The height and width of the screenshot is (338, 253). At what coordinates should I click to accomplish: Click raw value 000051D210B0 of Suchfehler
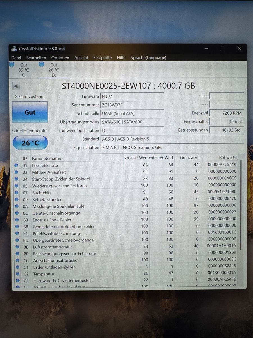[x=222, y=192]
